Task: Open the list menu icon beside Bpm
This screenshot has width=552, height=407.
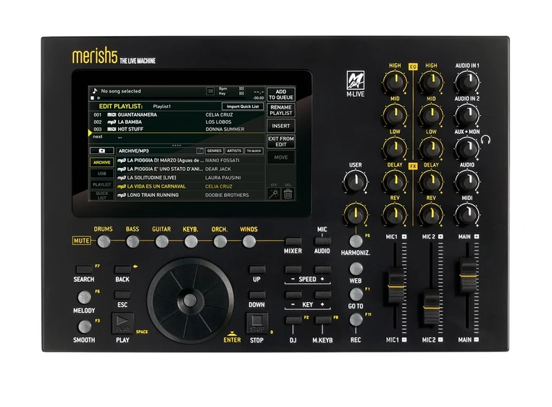Action: [210, 91]
